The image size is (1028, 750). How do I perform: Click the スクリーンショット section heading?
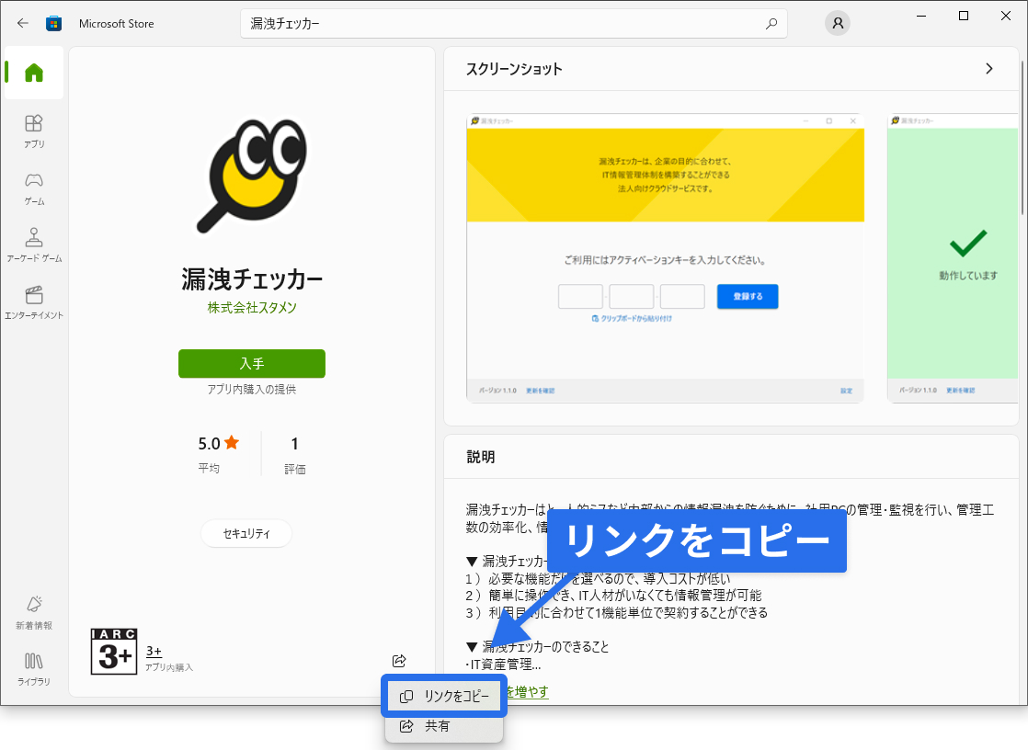514,69
